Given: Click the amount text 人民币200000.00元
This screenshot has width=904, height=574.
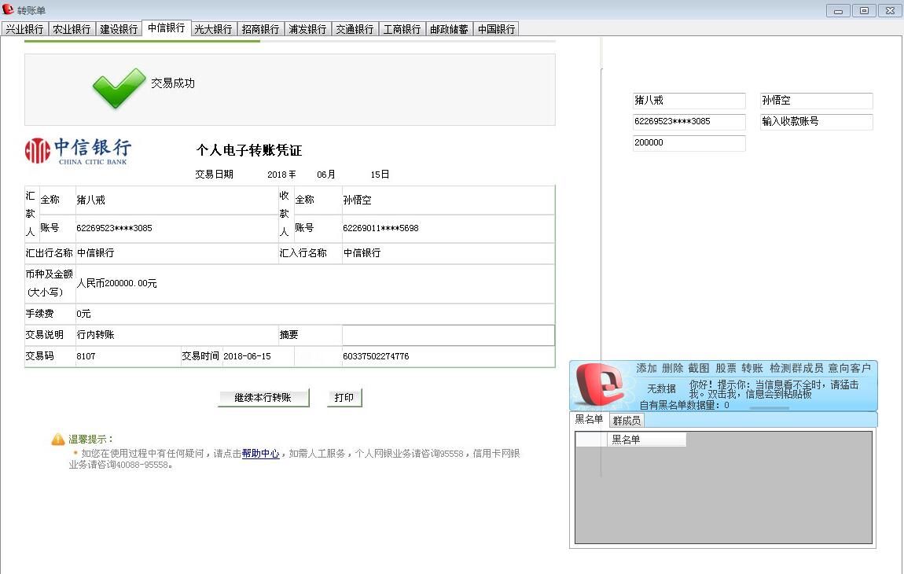Looking at the screenshot, I should (116, 283).
